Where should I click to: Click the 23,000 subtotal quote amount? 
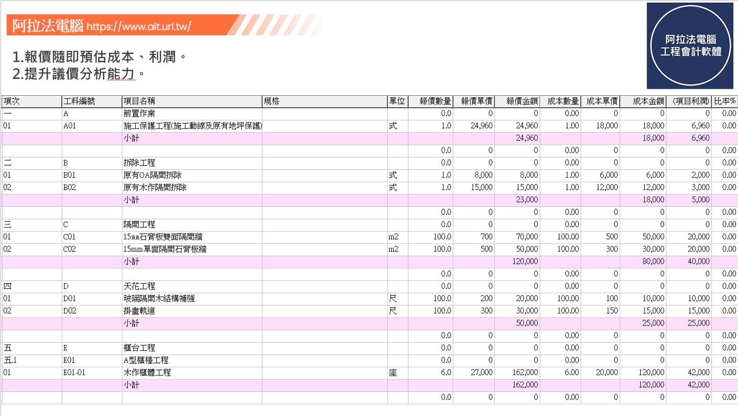(x=517, y=200)
